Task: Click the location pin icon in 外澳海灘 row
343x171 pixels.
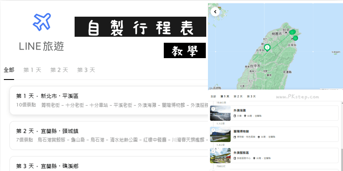Action: coord(245,116)
